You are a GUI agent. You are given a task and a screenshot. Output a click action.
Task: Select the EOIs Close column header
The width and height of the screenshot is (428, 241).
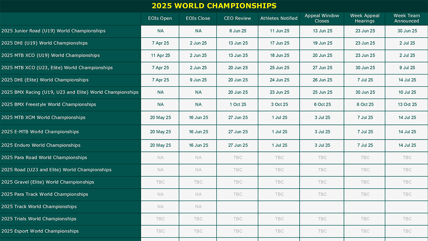tap(198, 19)
